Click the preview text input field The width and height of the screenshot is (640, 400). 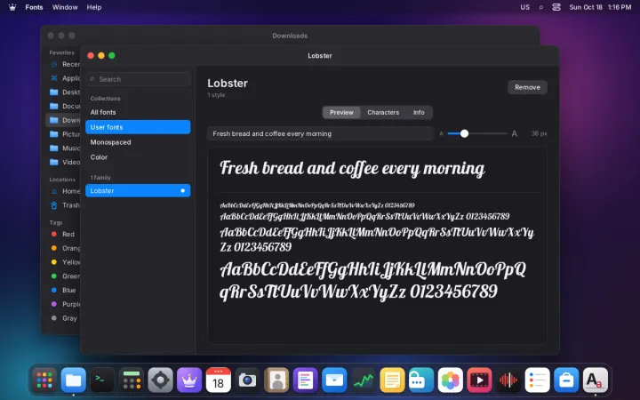[x=320, y=133]
